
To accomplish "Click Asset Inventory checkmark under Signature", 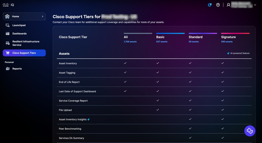I will [222, 63].
